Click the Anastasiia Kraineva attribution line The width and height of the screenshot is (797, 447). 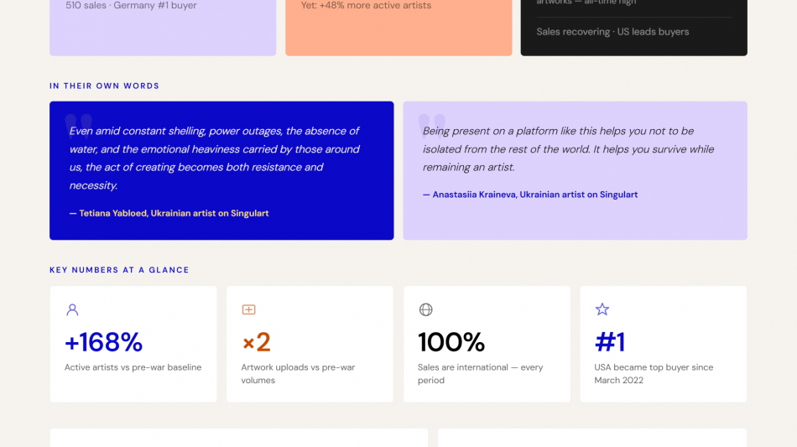(x=529, y=195)
